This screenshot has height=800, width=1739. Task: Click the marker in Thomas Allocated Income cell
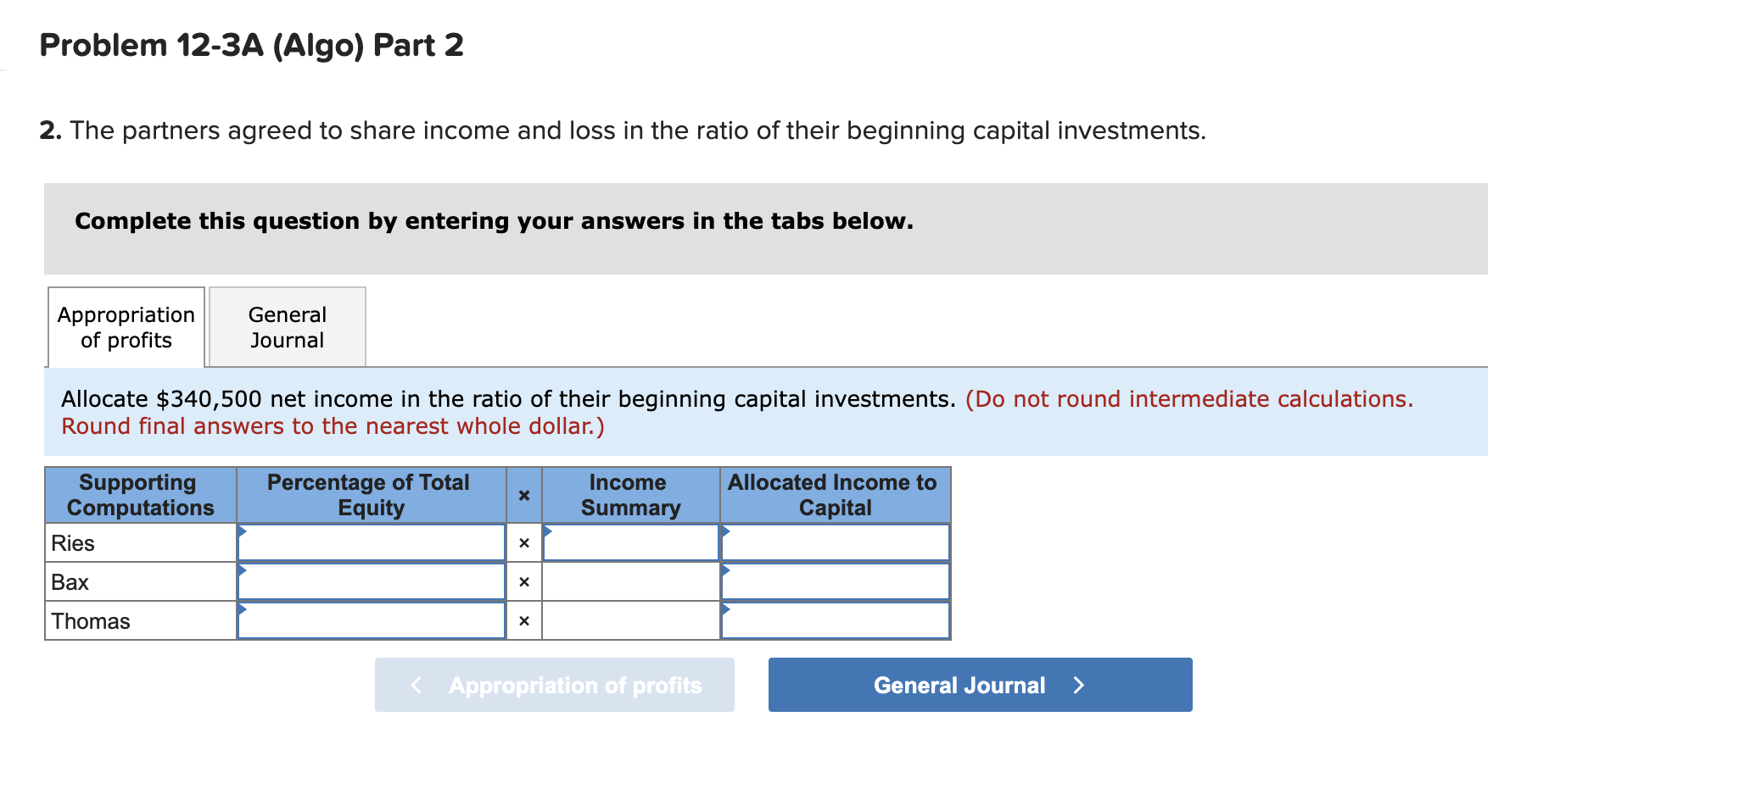point(725,610)
